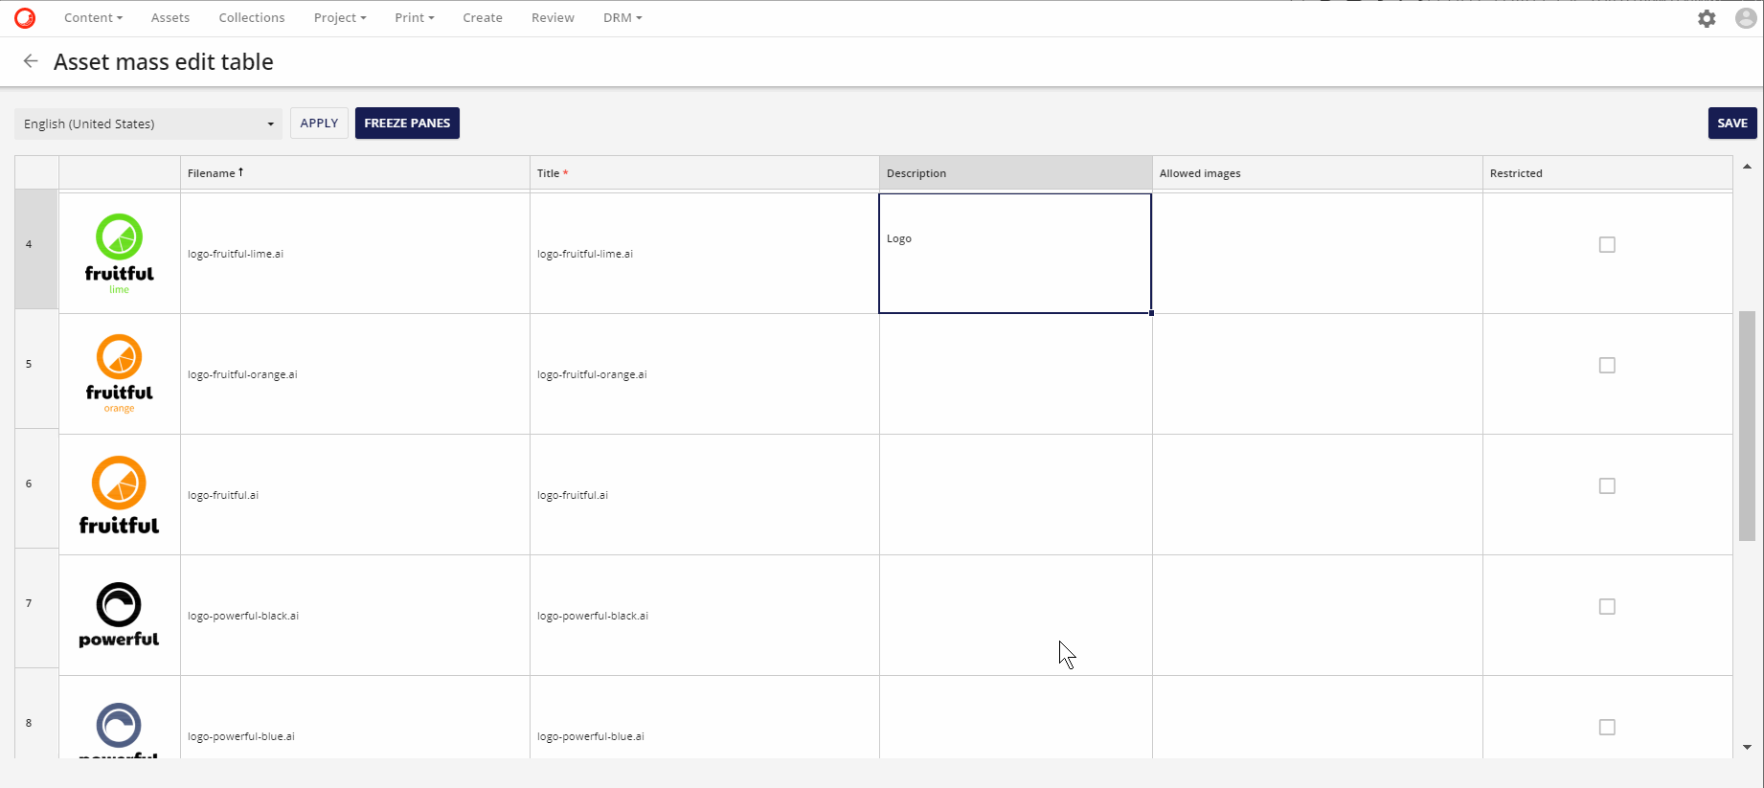Tick Restricted checkbox for logo-powerful-blue.ai
Screen dimensions: 1764x788
coord(1607,728)
